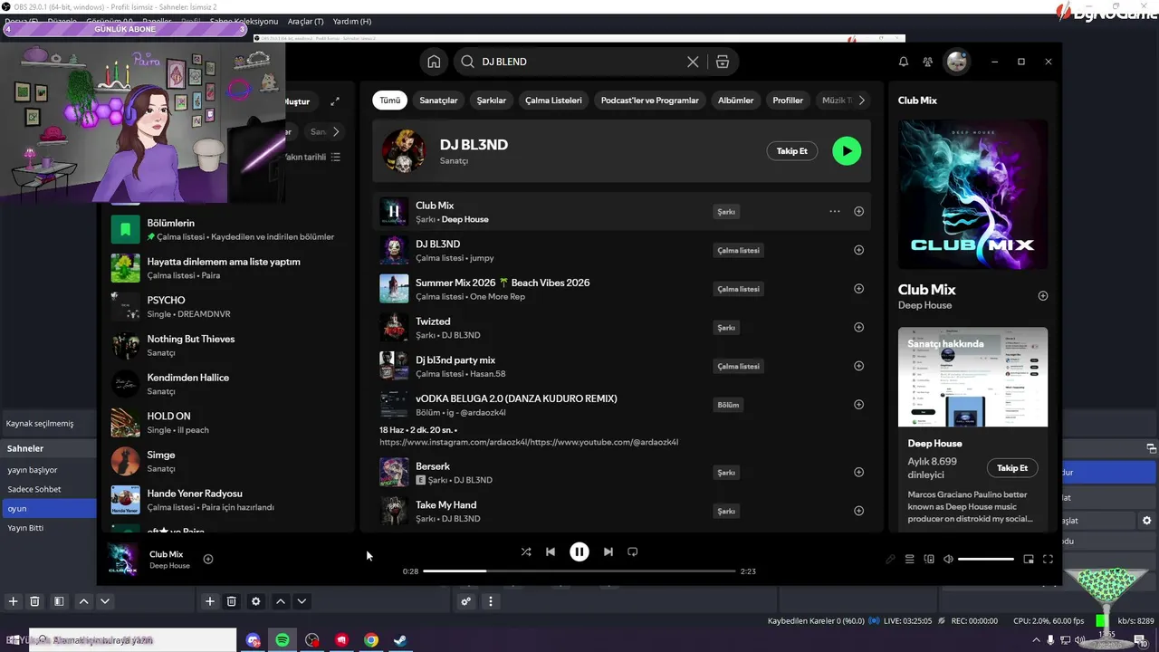Seek within the track progress bar
This screenshot has height=652, width=1159.
579,571
